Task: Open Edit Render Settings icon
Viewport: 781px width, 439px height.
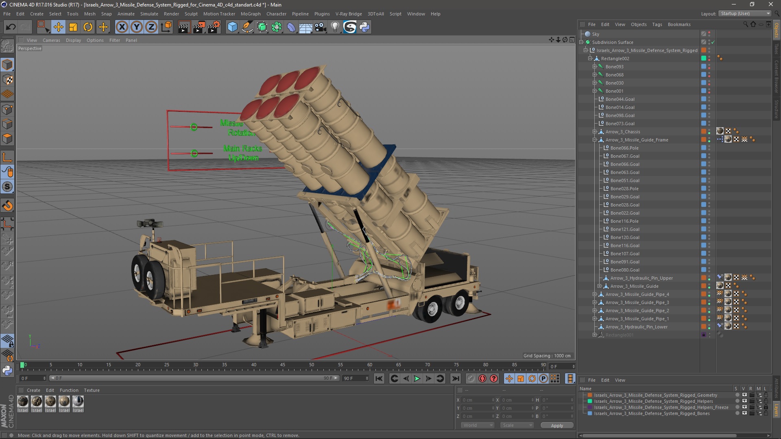Action: [x=214, y=27]
